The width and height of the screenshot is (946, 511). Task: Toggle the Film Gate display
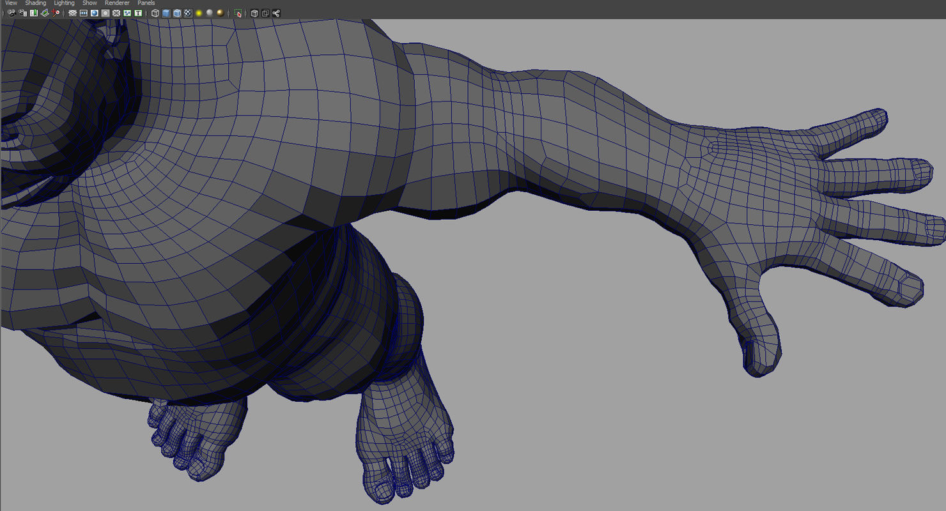click(83, 13)
